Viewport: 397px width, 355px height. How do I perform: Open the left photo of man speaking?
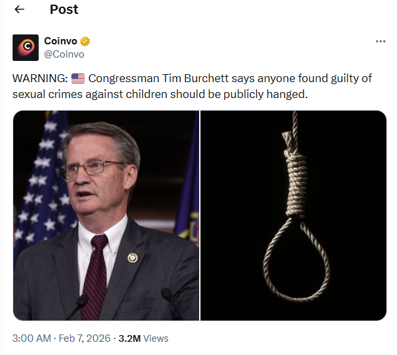[x=106, y=215]
